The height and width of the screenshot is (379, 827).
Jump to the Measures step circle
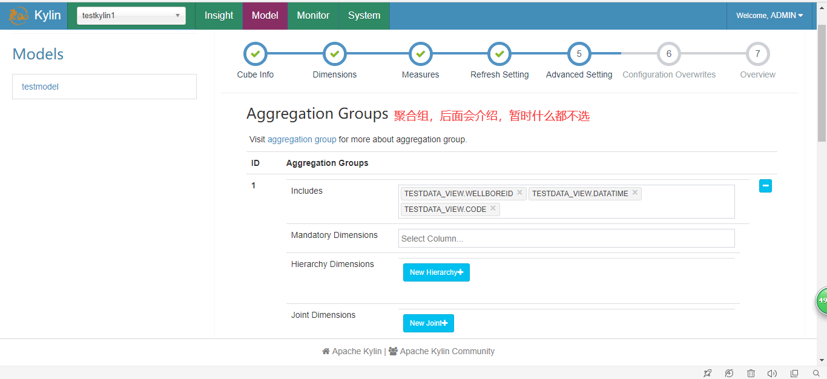(421, 54)
